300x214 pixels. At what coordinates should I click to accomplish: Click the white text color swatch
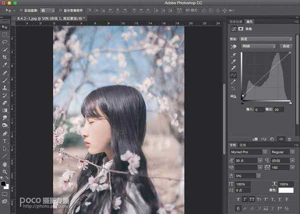(286, 190)
